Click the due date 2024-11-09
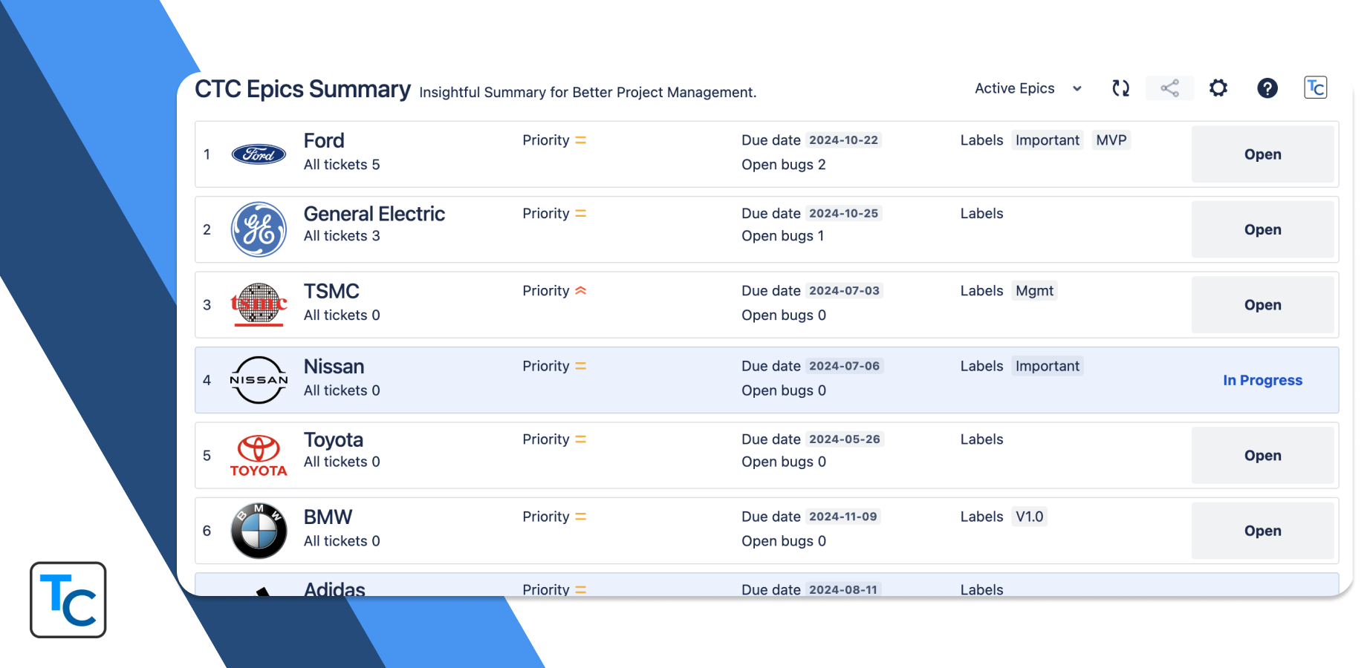 pyautogui.click(x=843, y=517)
